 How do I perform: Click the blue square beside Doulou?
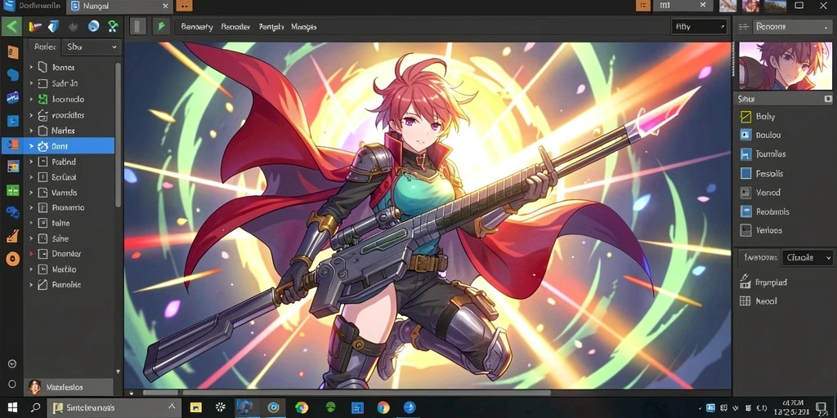click(745, 136)
